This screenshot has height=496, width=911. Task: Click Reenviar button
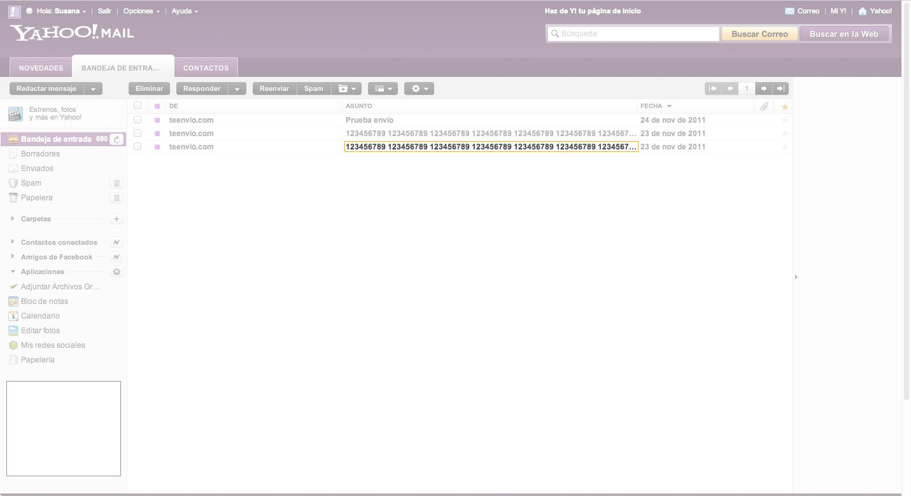(274, 89)
